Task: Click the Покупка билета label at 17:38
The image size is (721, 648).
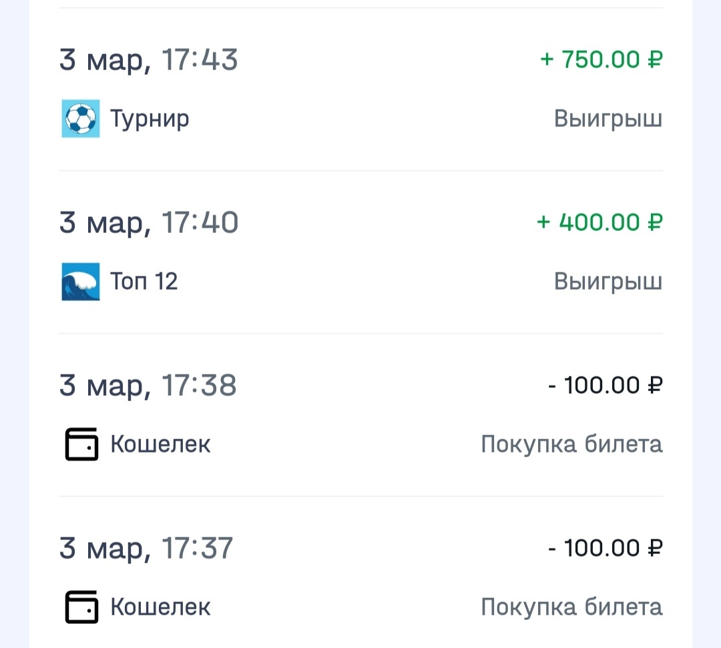Action: pyautogui.click(x=572, y=444)
